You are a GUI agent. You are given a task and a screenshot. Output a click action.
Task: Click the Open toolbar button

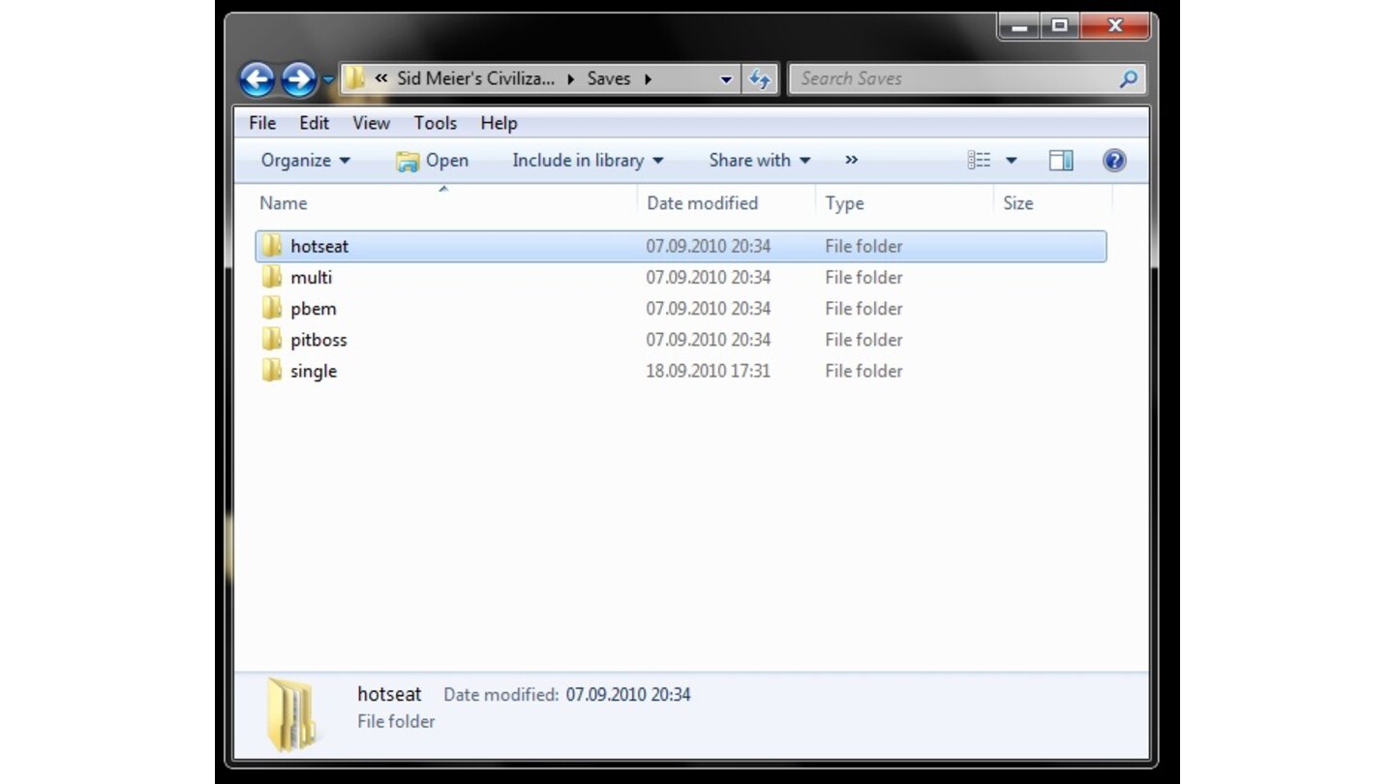click(x=432, y=161)
